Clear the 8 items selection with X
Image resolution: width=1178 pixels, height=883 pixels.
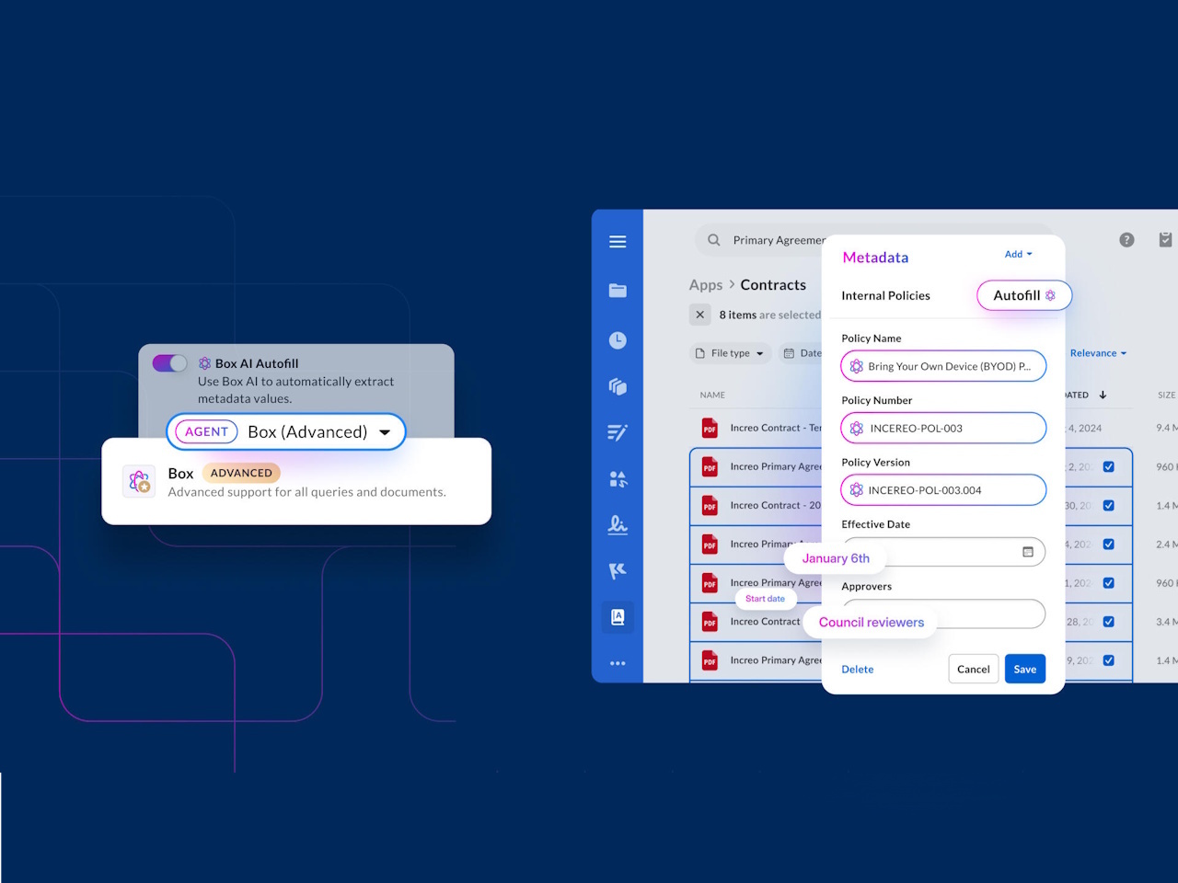[700, 315]
